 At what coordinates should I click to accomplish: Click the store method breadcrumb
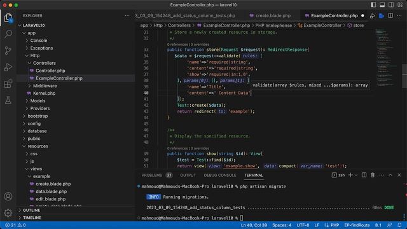[x=355, y=25]
